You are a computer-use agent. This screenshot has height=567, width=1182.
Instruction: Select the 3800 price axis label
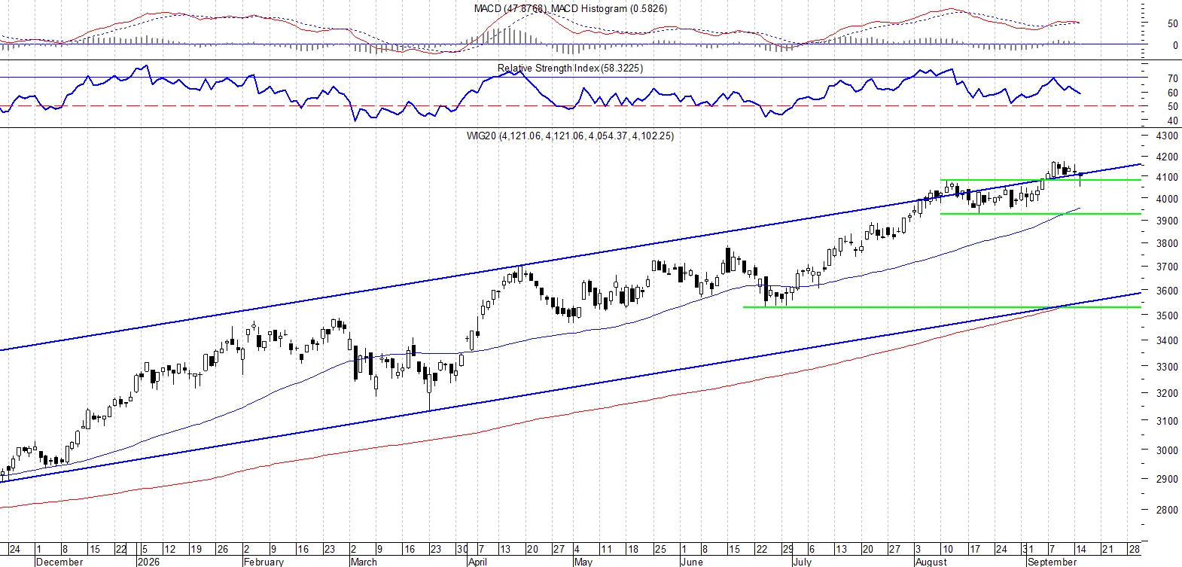click(1167, 243)
